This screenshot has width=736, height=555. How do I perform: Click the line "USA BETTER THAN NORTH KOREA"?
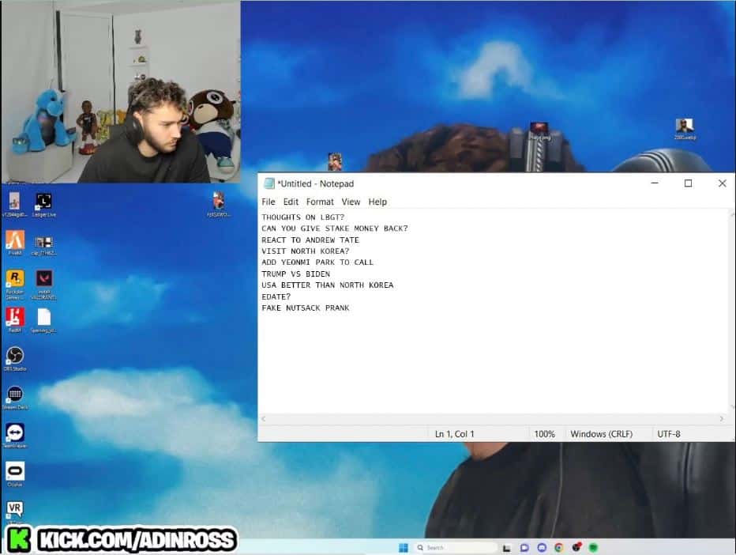pyautogui.click(x=327, y=285)
